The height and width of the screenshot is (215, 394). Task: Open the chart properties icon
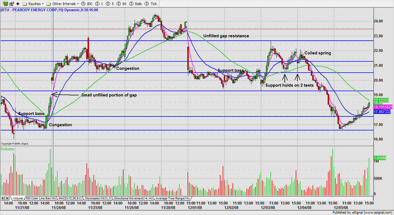pos(12,4)
